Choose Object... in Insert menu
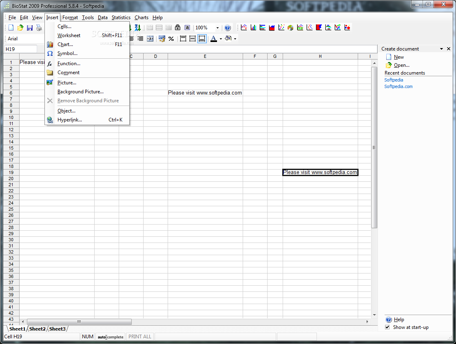Image resolution: width=456 pixels, height=344 pixels. pyautogui.click(x=87, y=111)
